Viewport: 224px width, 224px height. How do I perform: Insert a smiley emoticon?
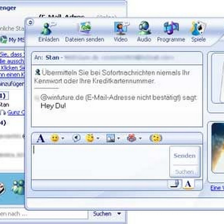[55, 138]
